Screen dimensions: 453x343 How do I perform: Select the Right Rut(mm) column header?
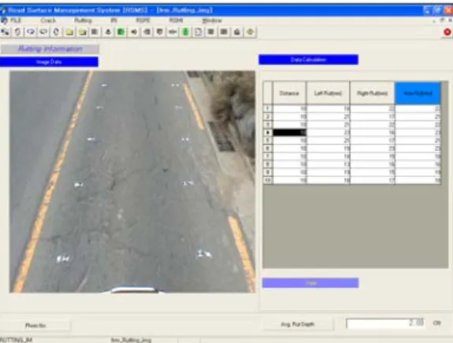[x=373, y=93]
